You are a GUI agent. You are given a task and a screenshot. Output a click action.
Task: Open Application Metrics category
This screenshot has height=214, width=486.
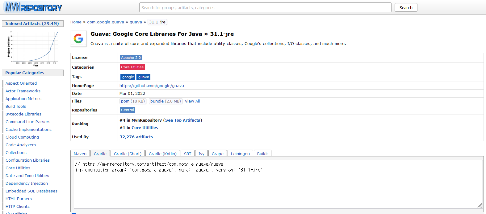(x=23, y=99)
